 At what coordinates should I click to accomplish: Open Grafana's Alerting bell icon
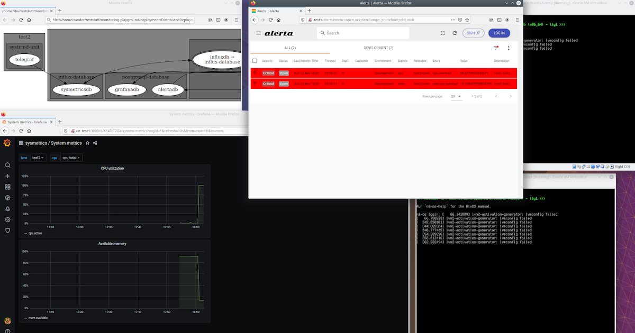tap(7, 209)
